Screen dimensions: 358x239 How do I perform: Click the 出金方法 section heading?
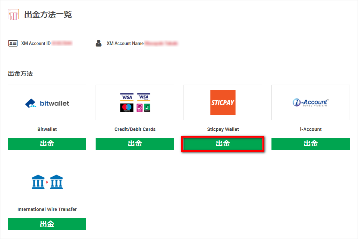tap(20, 74)
